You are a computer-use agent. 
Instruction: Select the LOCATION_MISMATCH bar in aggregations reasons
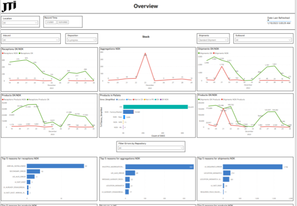[128, 186]
